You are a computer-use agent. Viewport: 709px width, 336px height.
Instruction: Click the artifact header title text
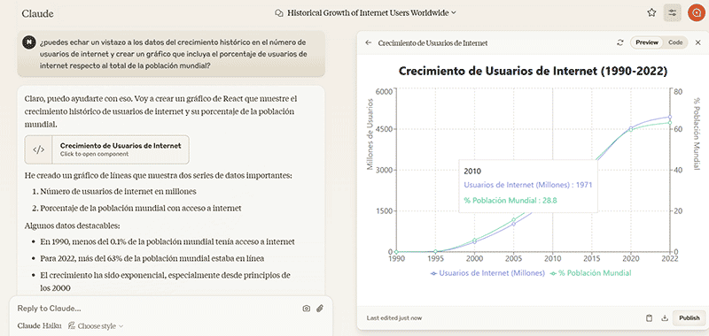tap(432, 42)
